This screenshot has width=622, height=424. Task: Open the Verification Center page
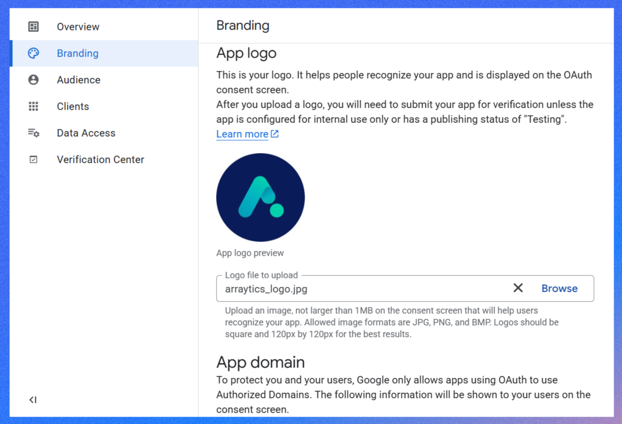coord(104,159)
